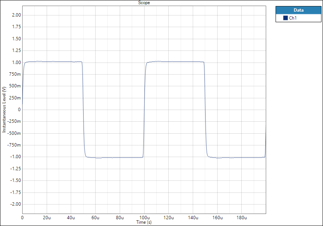
Task: Click the -1.50 y-axis value
Action: pyautogui.click(x=16, y=180)
